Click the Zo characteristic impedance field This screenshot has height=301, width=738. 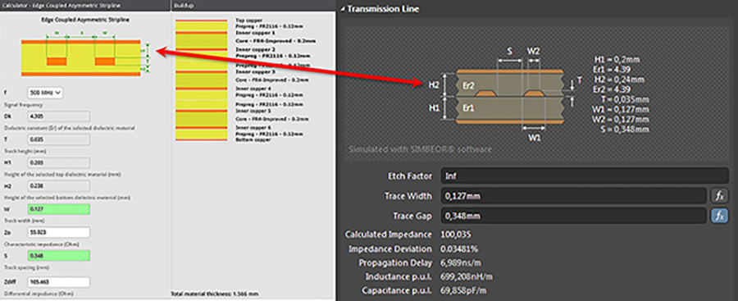point(59,232)
